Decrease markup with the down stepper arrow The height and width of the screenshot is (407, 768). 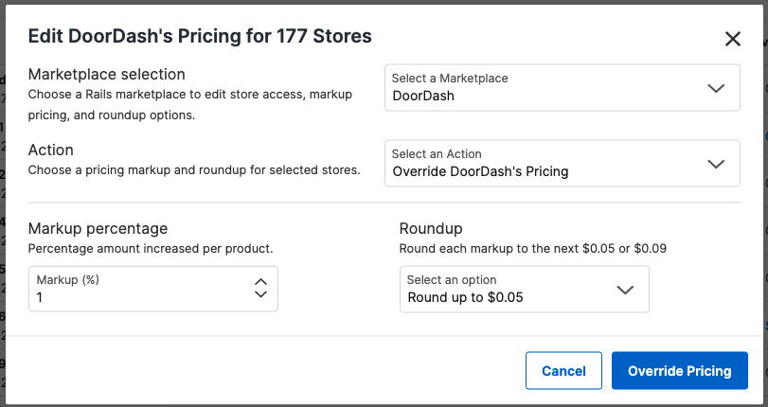pyautogui.click(x=261, y=295)
